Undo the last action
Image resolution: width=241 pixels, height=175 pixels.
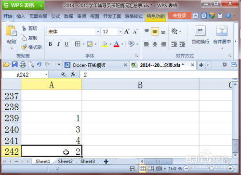coord(39,64)
